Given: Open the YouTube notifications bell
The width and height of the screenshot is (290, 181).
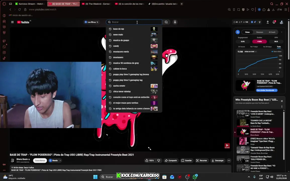Looking at the screenshot, I should point(274,22).
